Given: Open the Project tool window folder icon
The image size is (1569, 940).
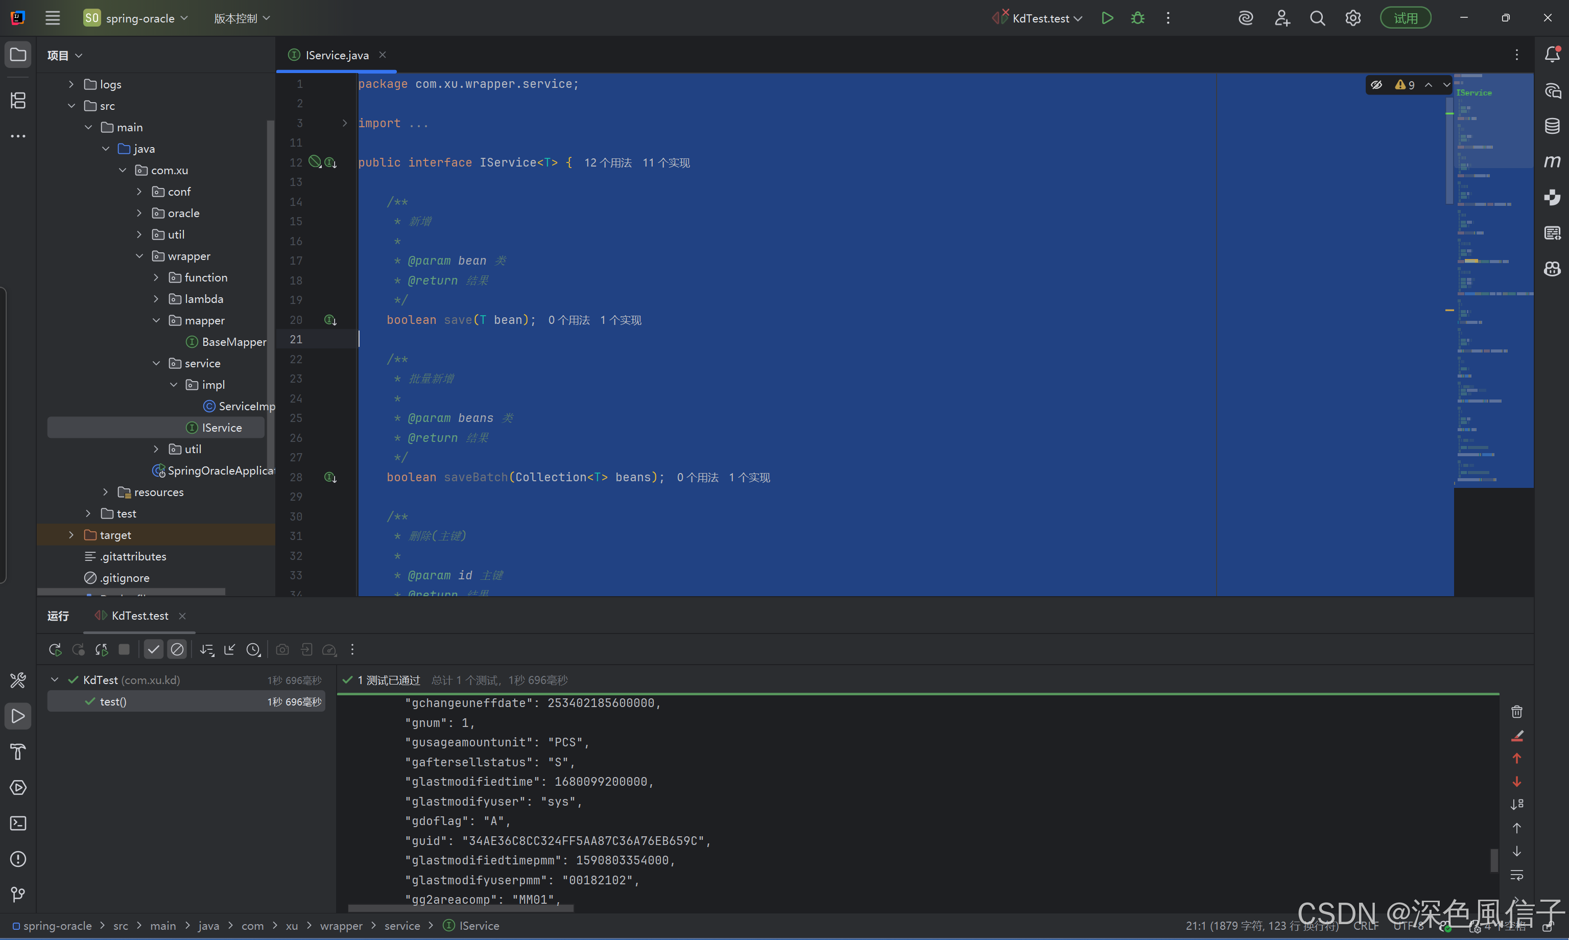Looking at the screenshot, I should click(18, 55).
